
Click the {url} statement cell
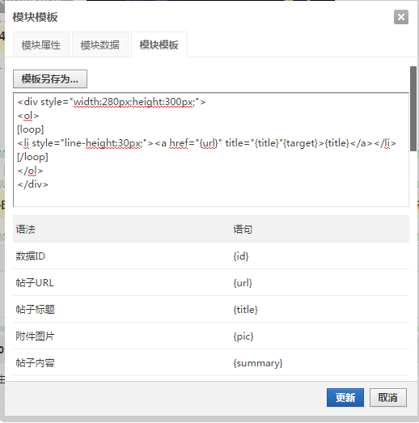pos(243,283)
